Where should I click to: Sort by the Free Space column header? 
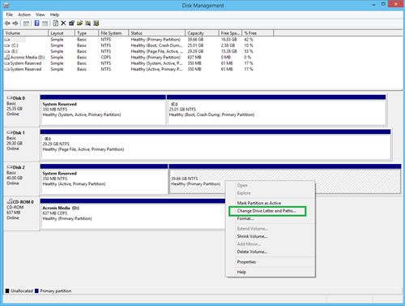[x=230, y=33]
